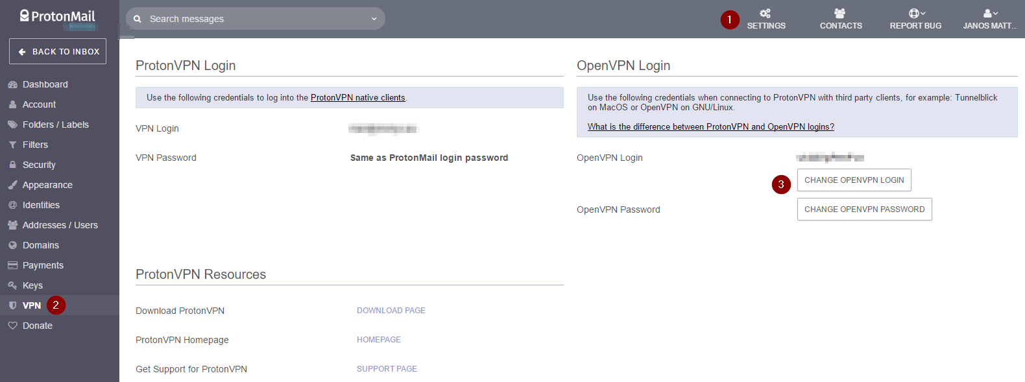Click the 'VPN Password' label
Viewport: 1025px width, 382px height.
coord(166,158)
